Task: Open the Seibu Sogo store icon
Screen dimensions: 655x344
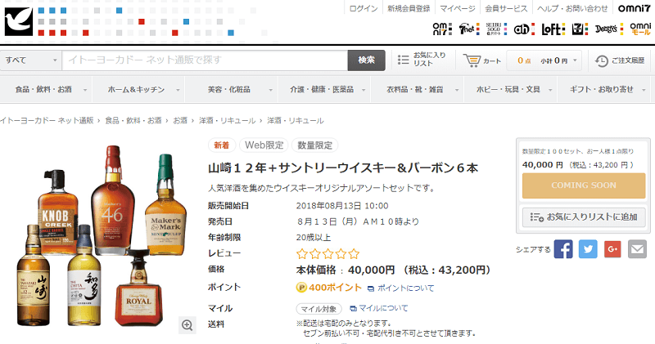Action: tap(496, 29)
